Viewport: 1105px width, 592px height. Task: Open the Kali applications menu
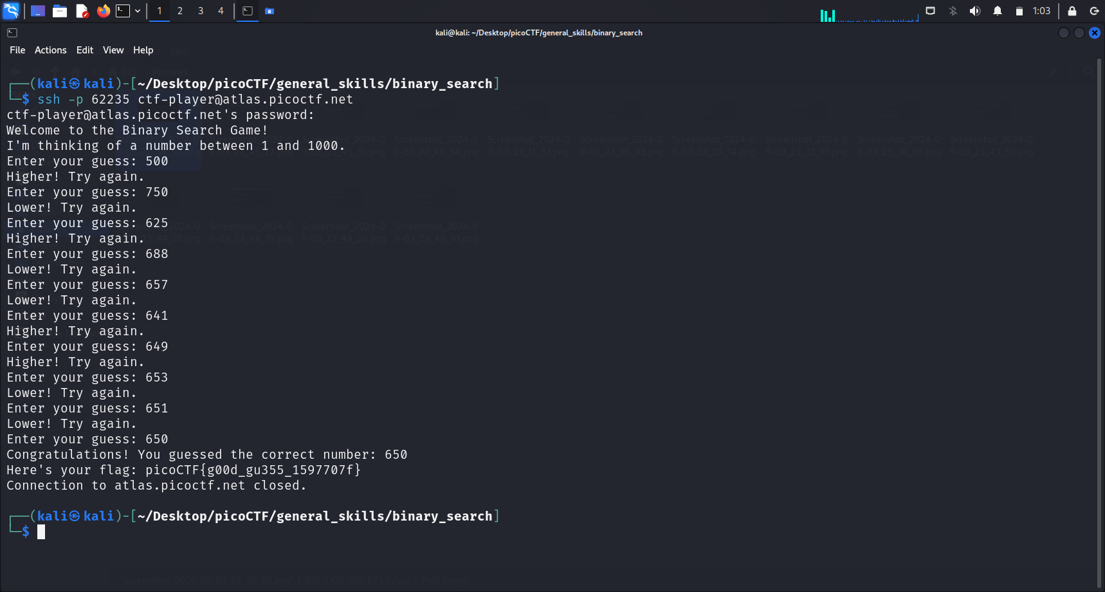pos(11,11)
